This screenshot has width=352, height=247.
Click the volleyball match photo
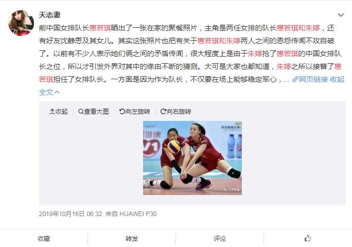[192, 158]
